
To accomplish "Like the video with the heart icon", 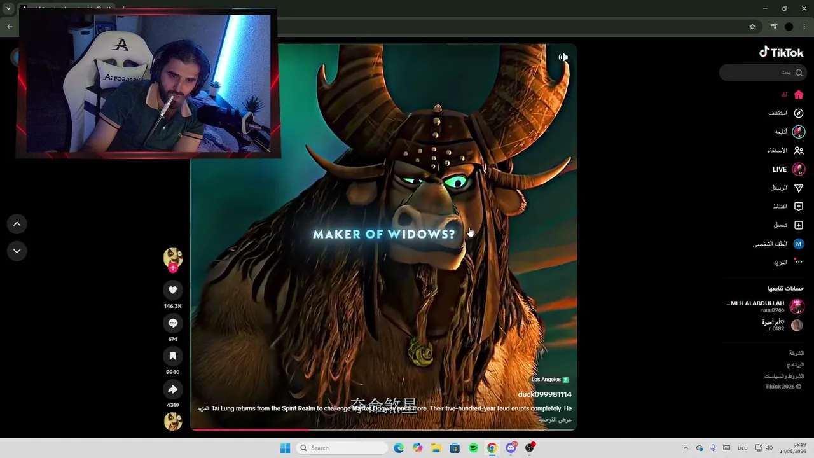I will 172,290.
